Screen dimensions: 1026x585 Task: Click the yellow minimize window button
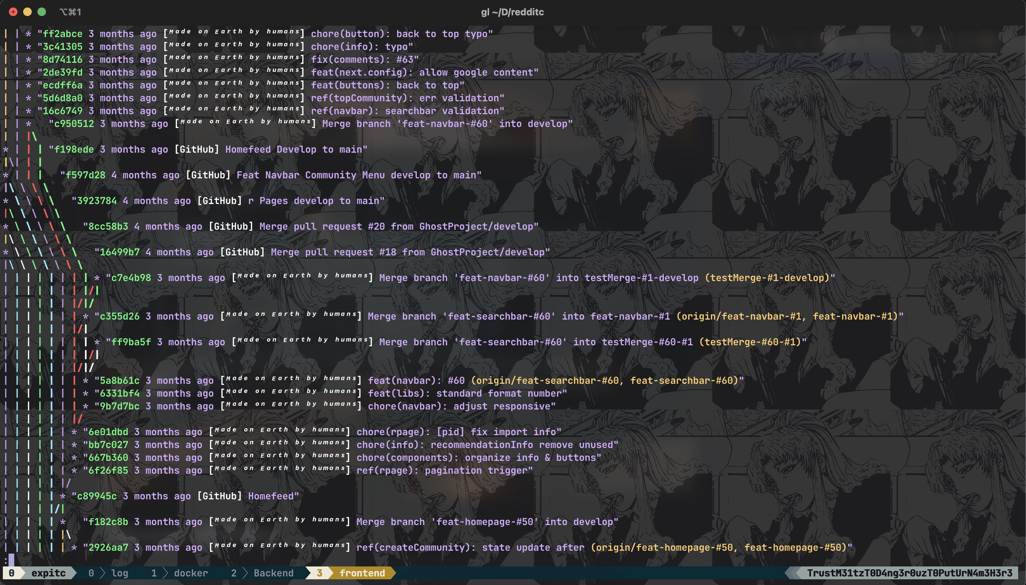[27, 12]
